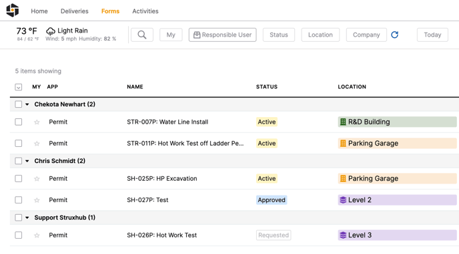
Task: Click Active status badge for STR-011P
Action: pos(267,143)
